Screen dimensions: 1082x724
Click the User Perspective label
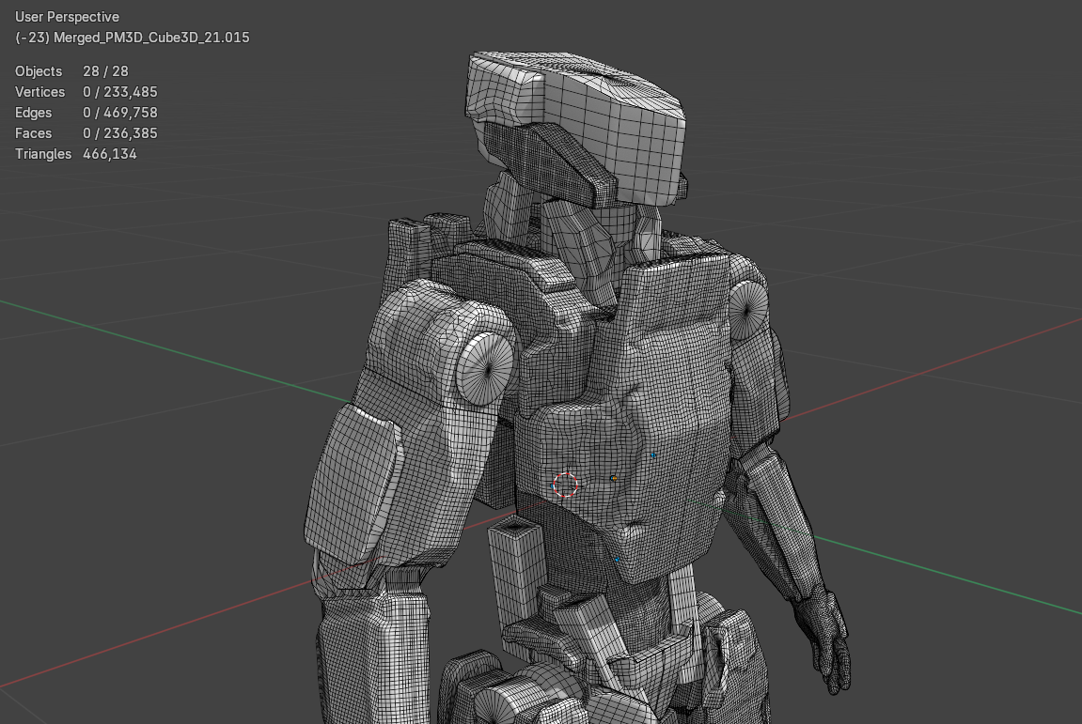pyautogui.click(x=66, y=16)
